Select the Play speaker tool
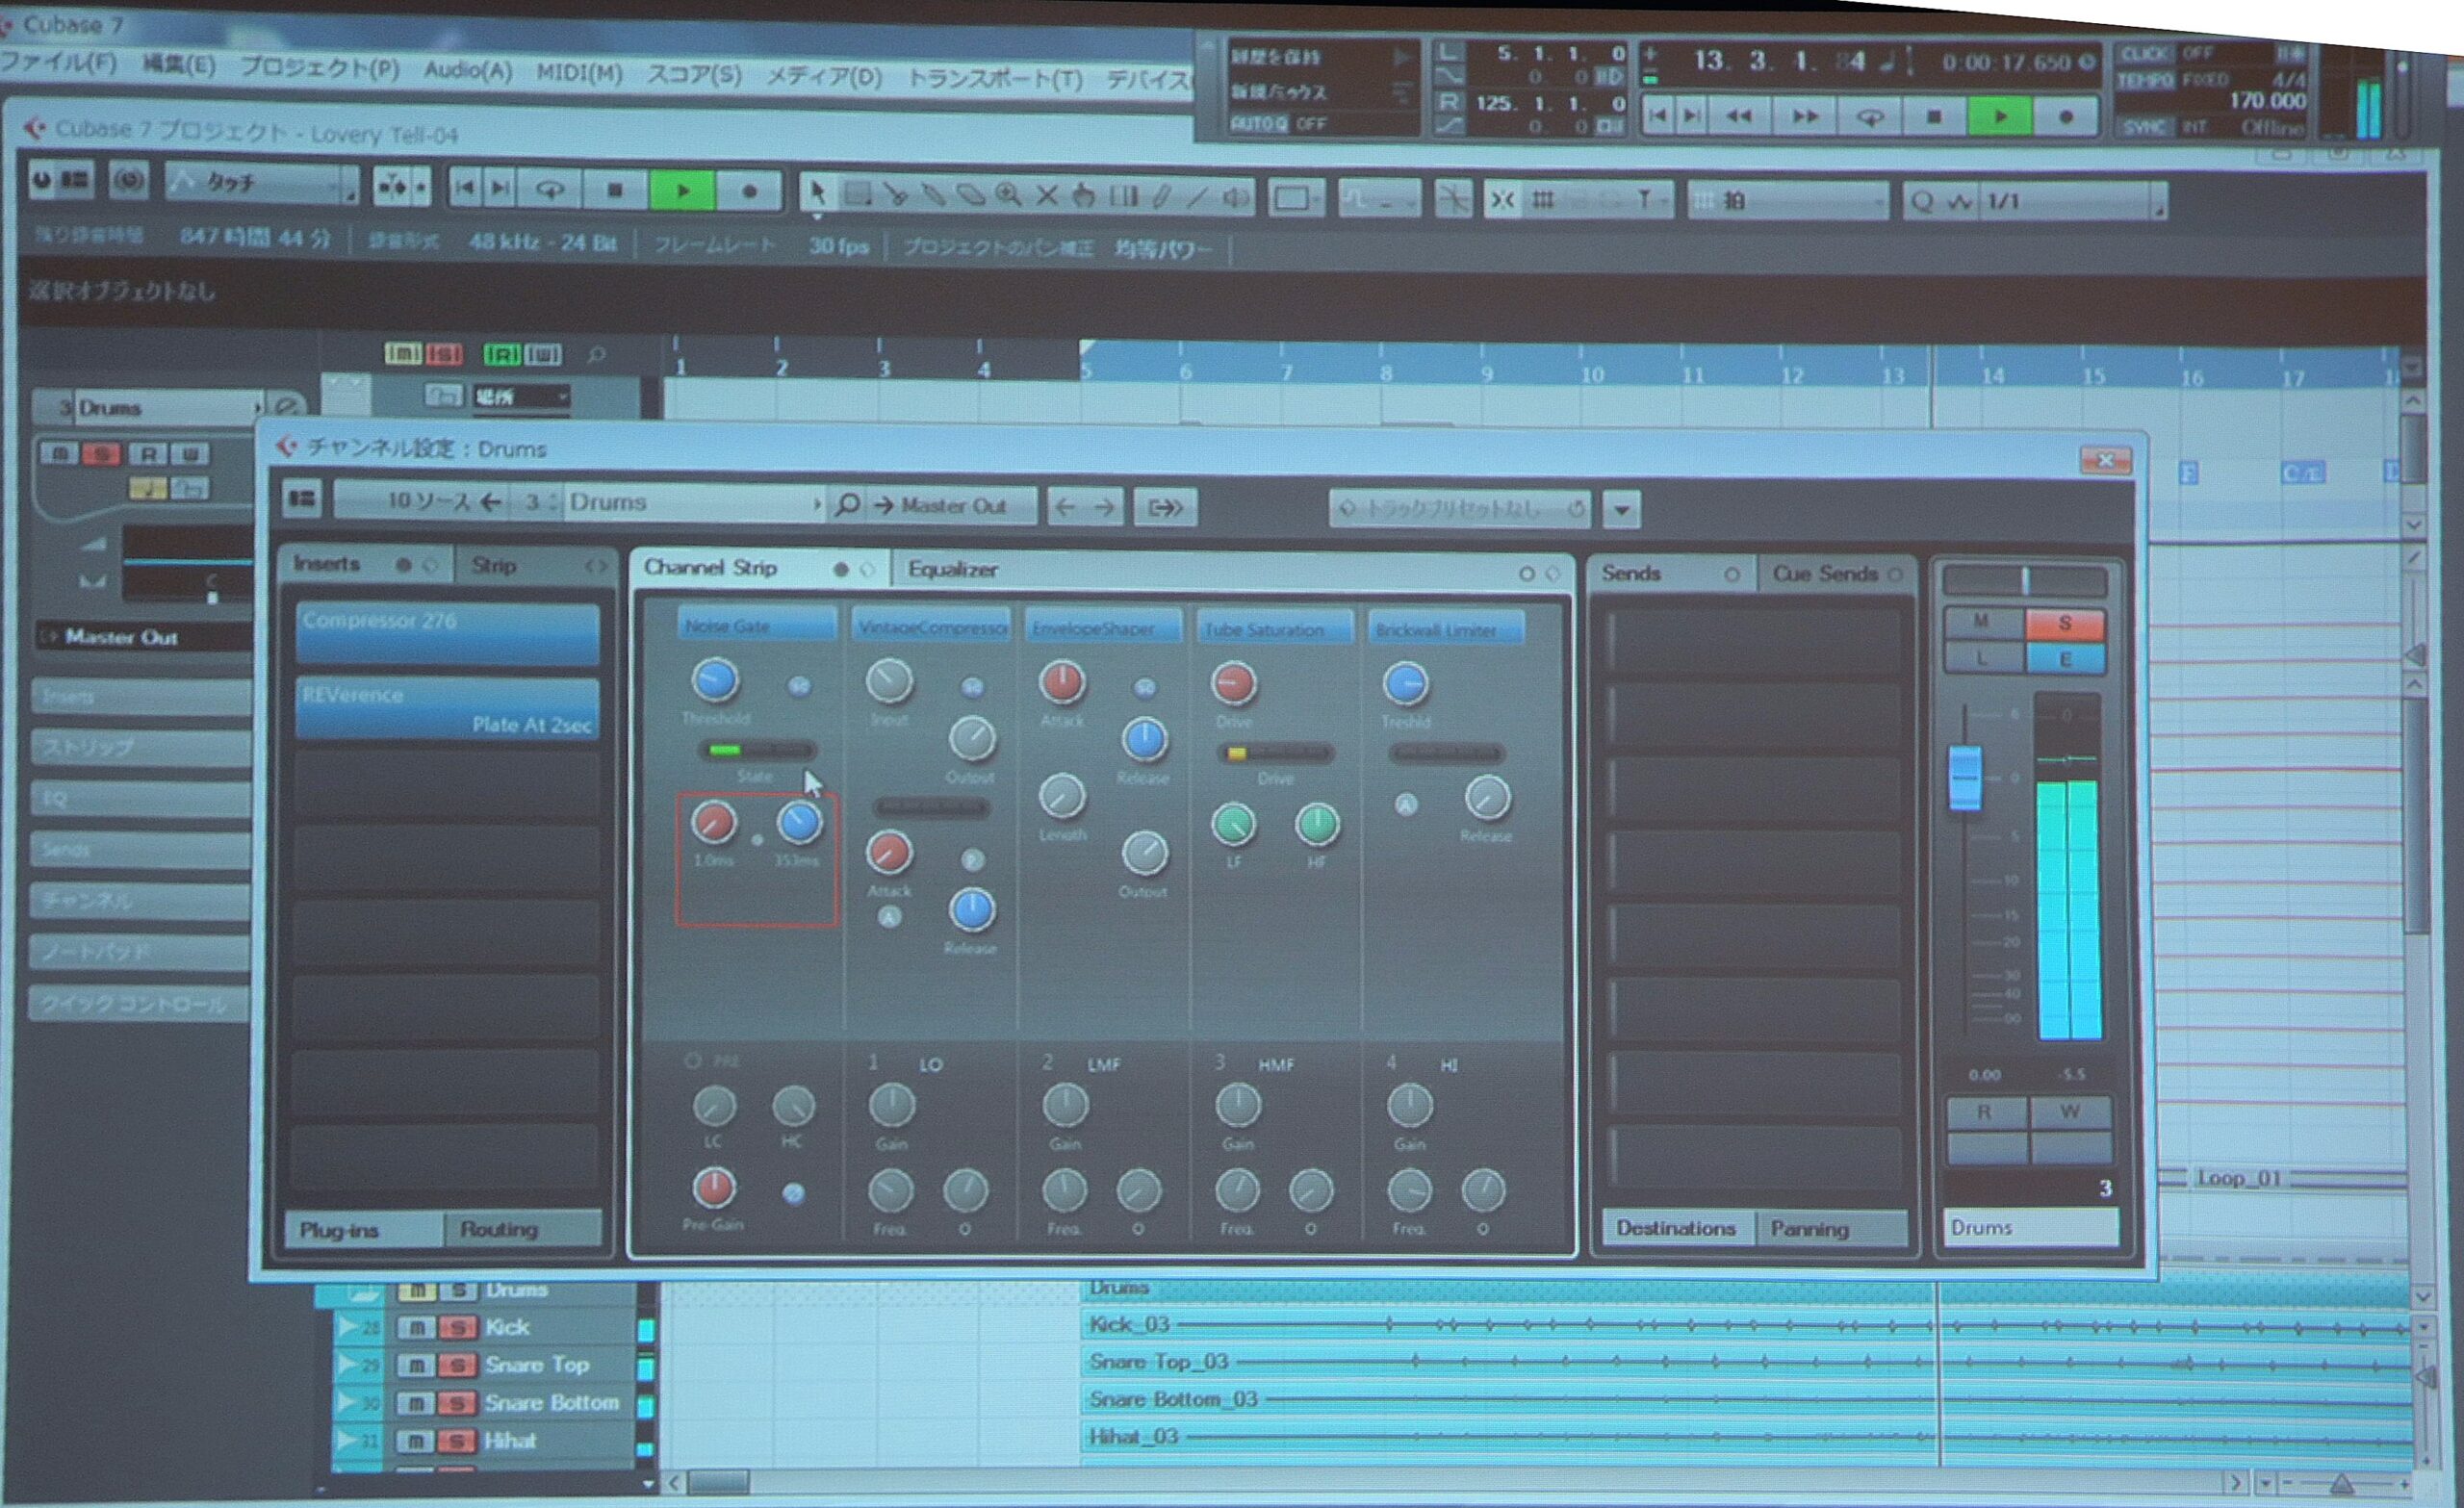The image size is (2464, 1508). tap(1235, 198)
